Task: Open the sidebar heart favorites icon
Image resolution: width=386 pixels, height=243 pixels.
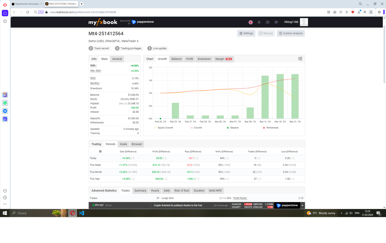Action: coord(5,191)
